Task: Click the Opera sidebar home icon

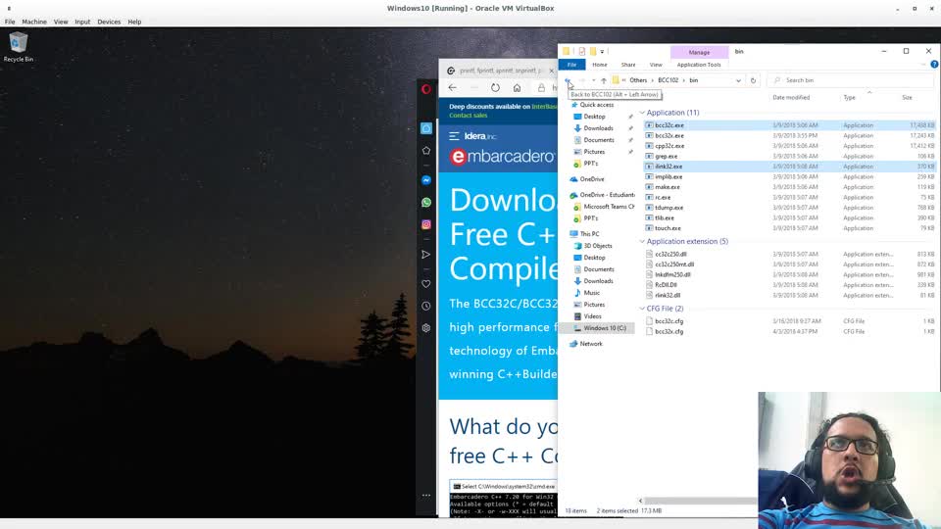Action: coord(426,128)
